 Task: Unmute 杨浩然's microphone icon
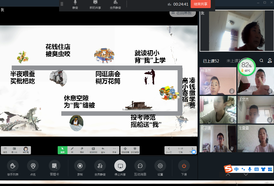232,91
